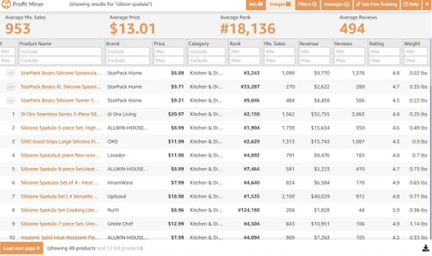Load the next page of products
The width and height of the screenshot is (432, 256).
(x=21, y=248)
